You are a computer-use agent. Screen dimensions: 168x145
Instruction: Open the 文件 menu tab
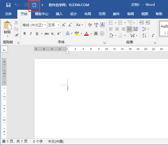pos(8,14)
